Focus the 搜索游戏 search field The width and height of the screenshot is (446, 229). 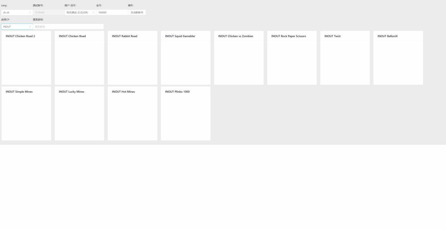(68, 27)
